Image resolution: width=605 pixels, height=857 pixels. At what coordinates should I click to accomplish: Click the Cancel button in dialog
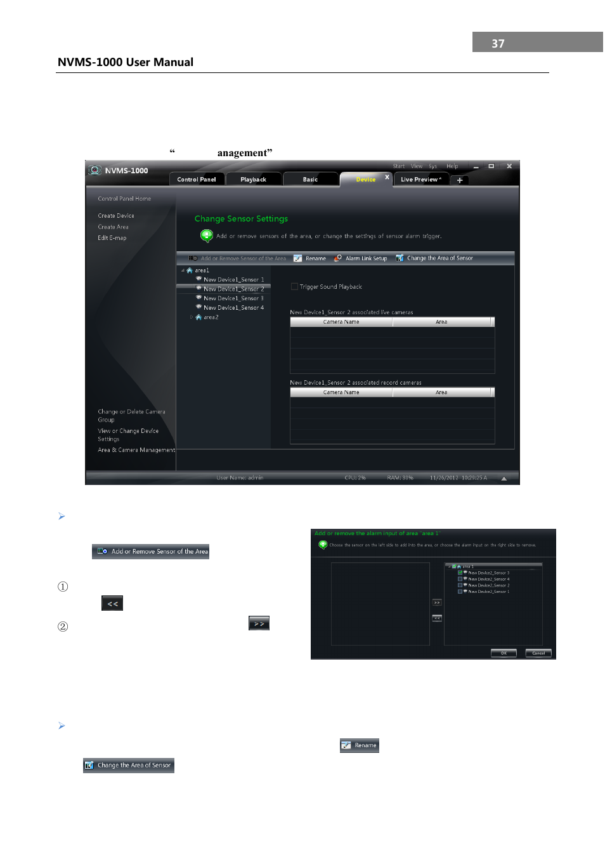pyautogui.click(x=538, y=653)
